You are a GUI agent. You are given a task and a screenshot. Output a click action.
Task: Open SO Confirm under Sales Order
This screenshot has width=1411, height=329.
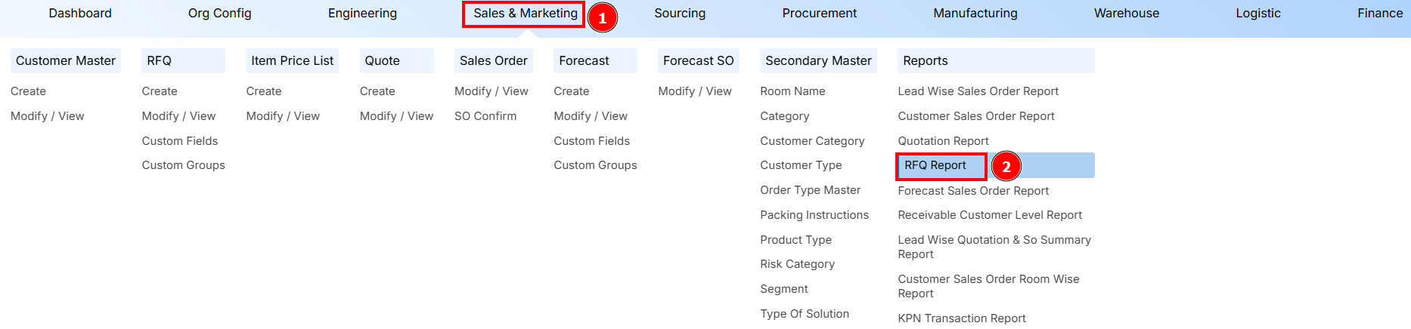click(485, 116)
